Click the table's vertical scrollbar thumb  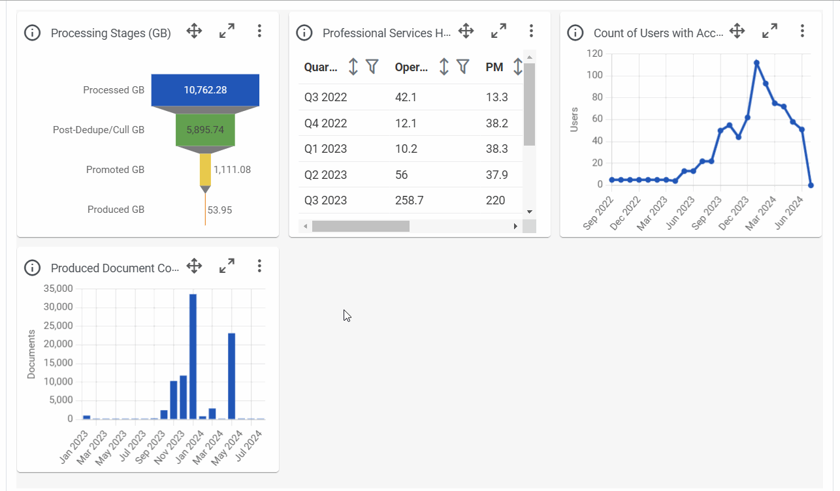tap(529, 104)
